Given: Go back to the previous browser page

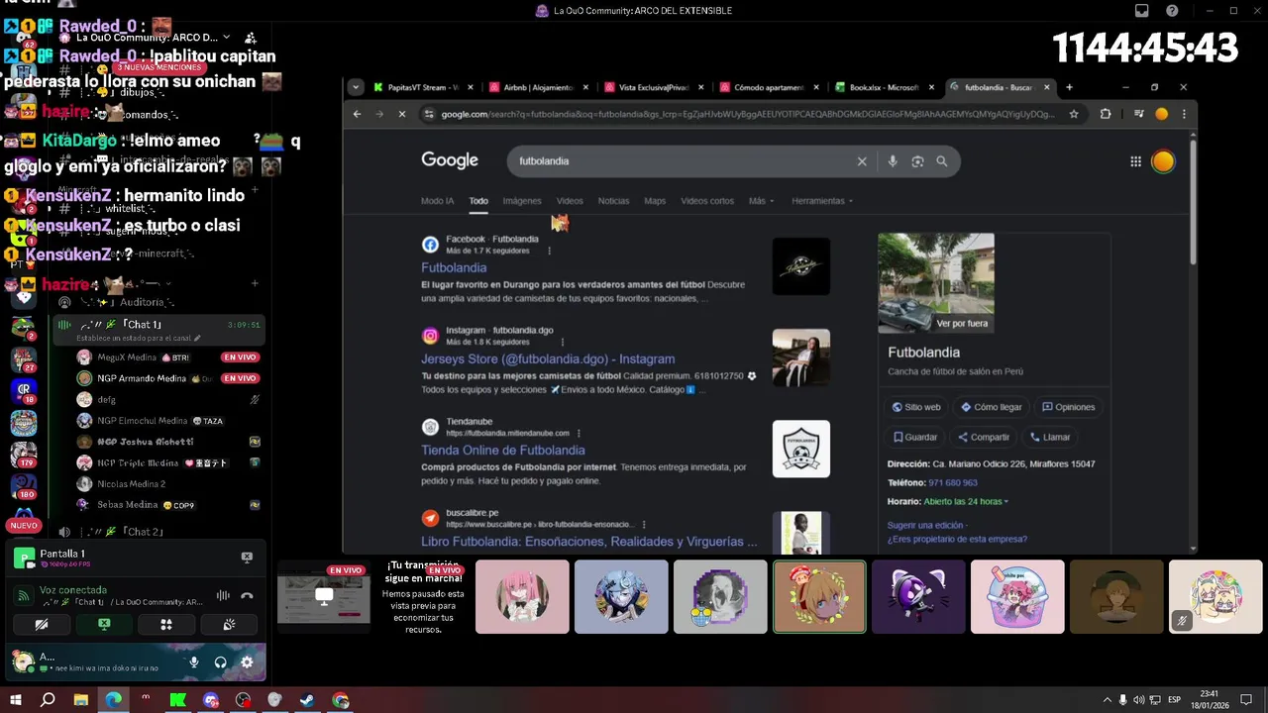Looking at the screenshot, I should coord(358,114).
